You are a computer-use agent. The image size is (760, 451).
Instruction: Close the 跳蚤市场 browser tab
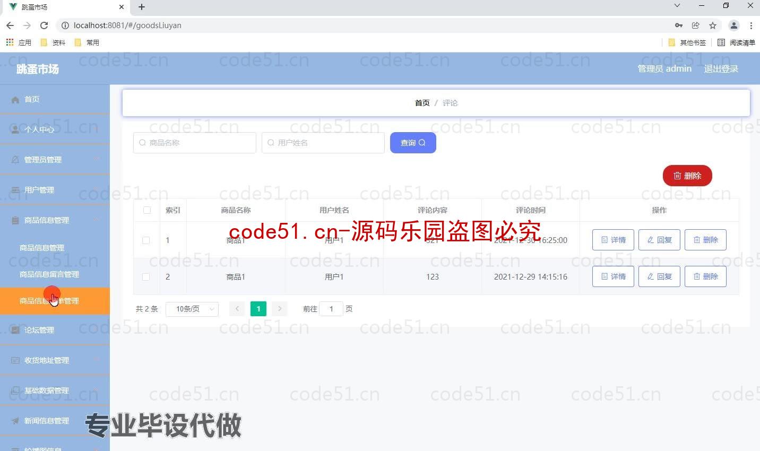(122, 7)
